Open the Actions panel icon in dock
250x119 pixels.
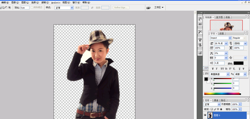point(200,24)
